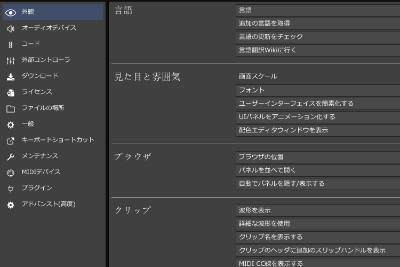Open the フォント setting dropdown
Image resolution: width=400 pixels, height=267 pixels.
(x=317, y=90)
